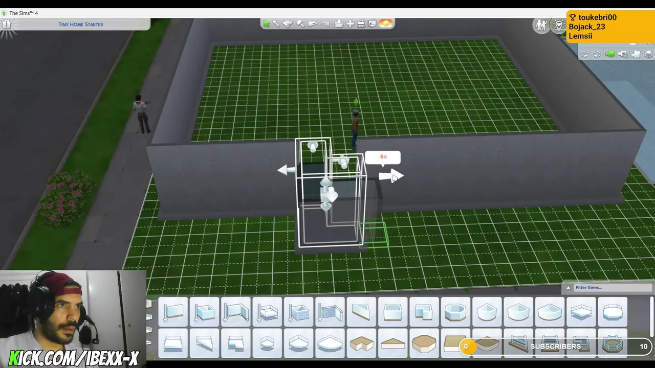Choose the large dashed curved room
The height and width of the screenshot is (368, 655).
[x=330, y=343]
